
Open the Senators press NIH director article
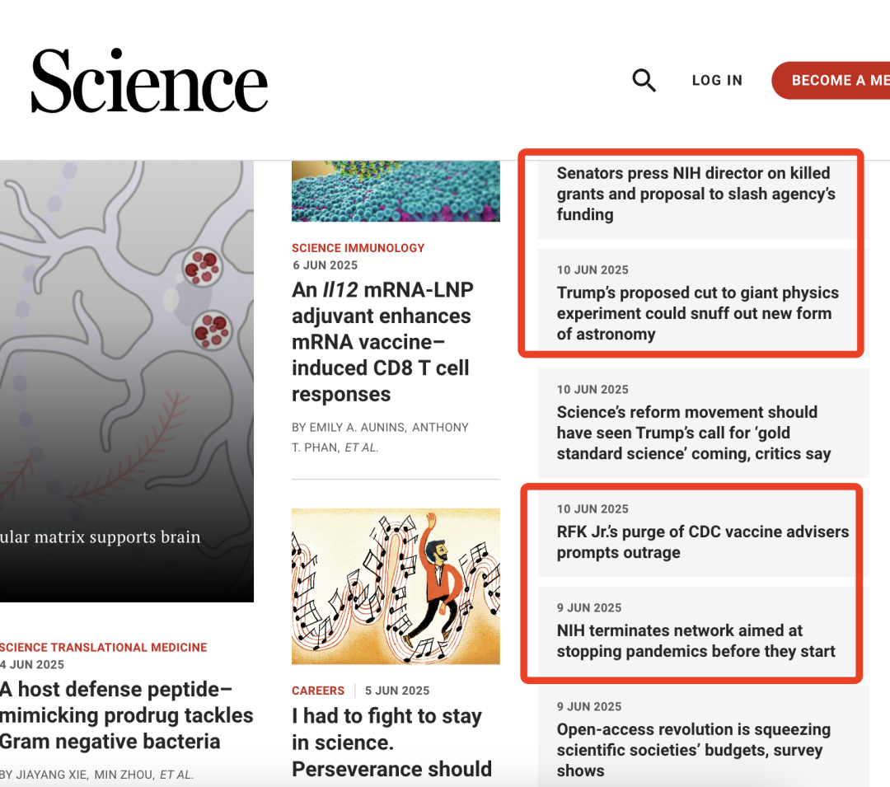tap(695, 194)
